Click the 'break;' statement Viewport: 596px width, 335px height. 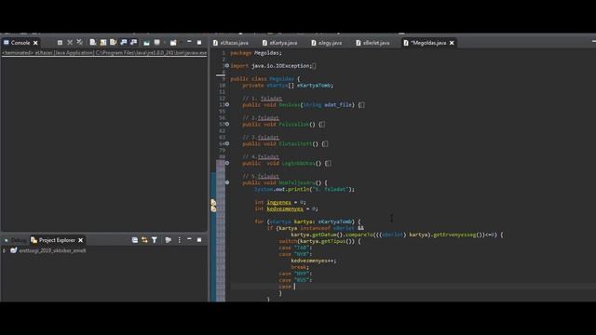click(x=300, y=267)
